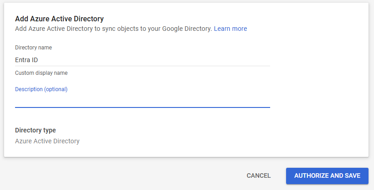
Task: Click the 'Directory type' section heading
Action: coord(36,130)
